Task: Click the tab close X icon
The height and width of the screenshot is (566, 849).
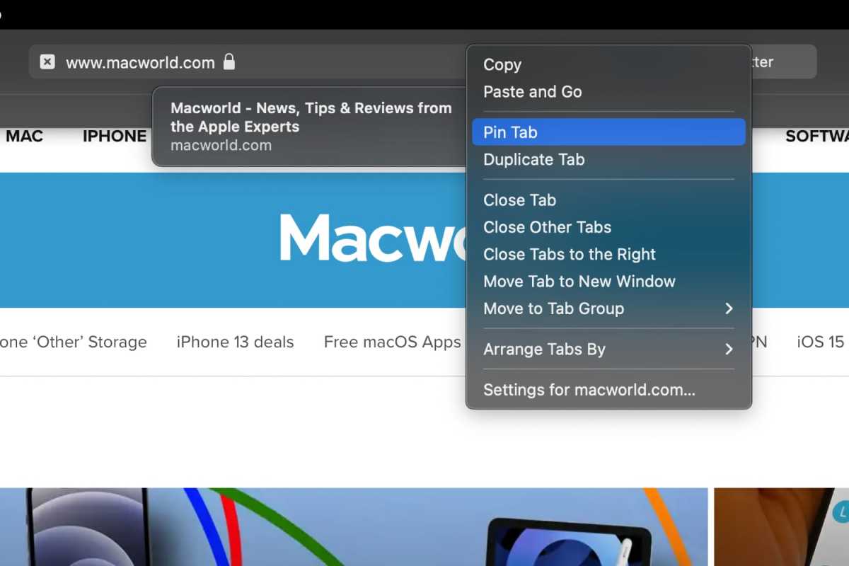Action: 47,62
